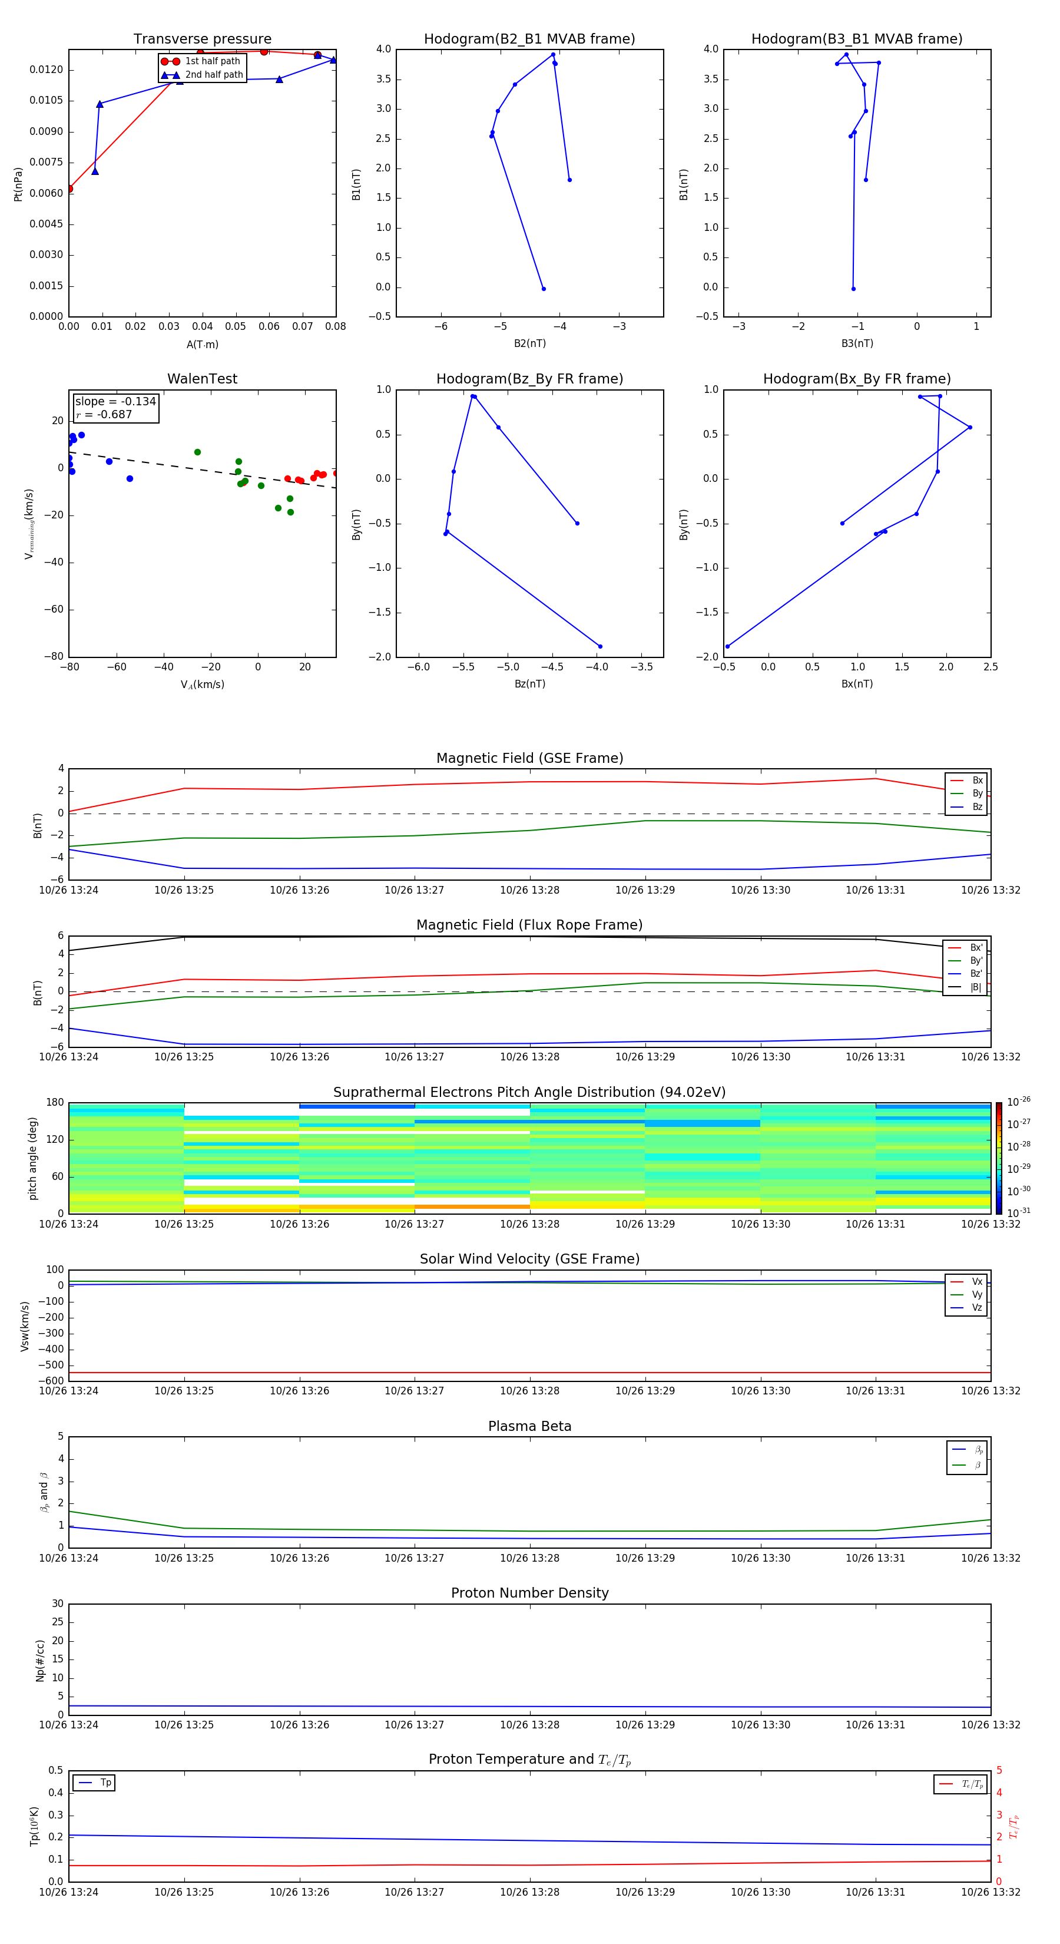Select β entry in the Plasma Beta legend
The width and height of the screenshot is (1060, 1944).
click(967, 1465)
